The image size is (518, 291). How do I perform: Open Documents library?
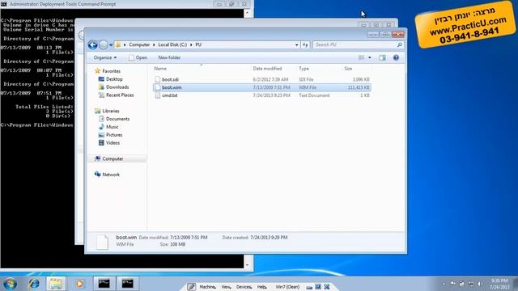117,119
